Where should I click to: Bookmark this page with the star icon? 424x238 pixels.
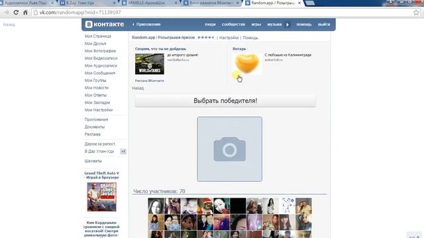click(x=416, y=13)
